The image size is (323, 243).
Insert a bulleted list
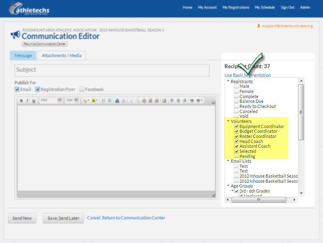(x=110, y=100)
